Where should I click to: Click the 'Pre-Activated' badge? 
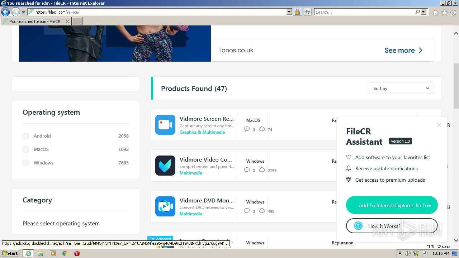click(x=160, y=239)
